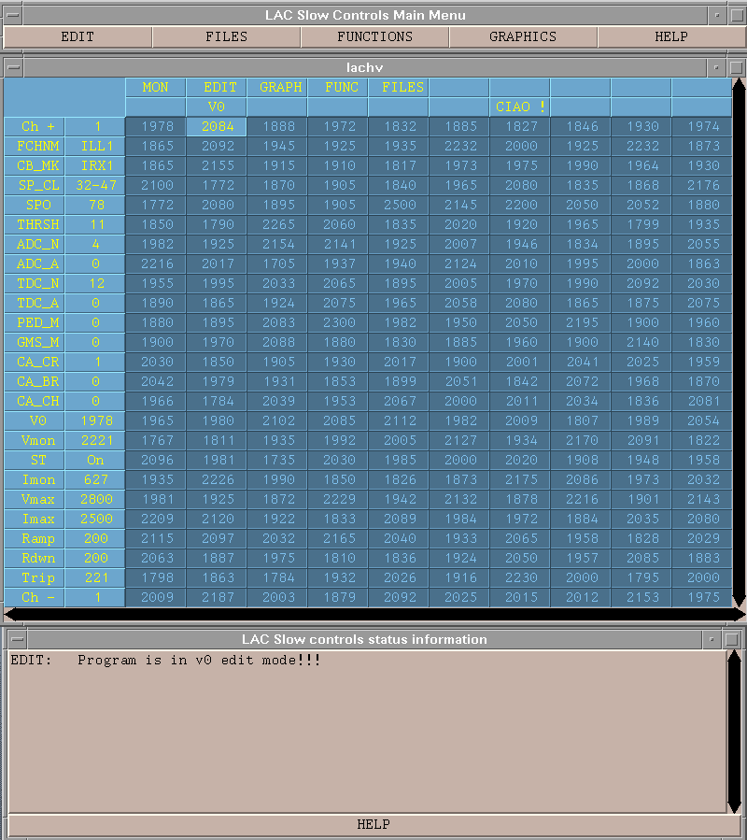
Task: Click the On status value cell
Action: (x=95, y=461)
